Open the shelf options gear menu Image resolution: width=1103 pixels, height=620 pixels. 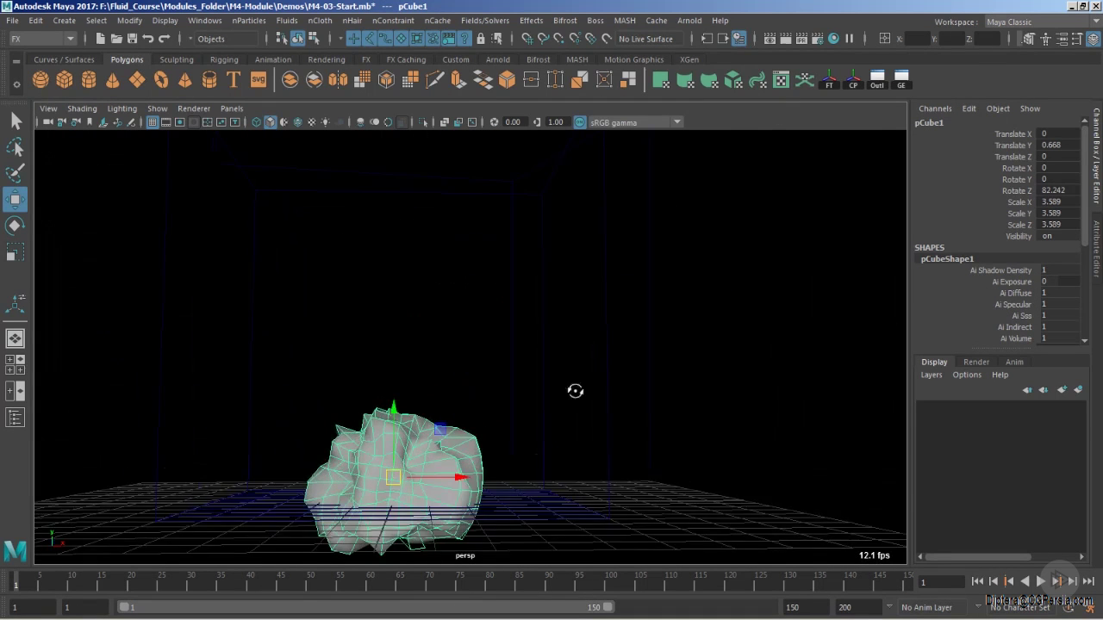tap(16, 84)
